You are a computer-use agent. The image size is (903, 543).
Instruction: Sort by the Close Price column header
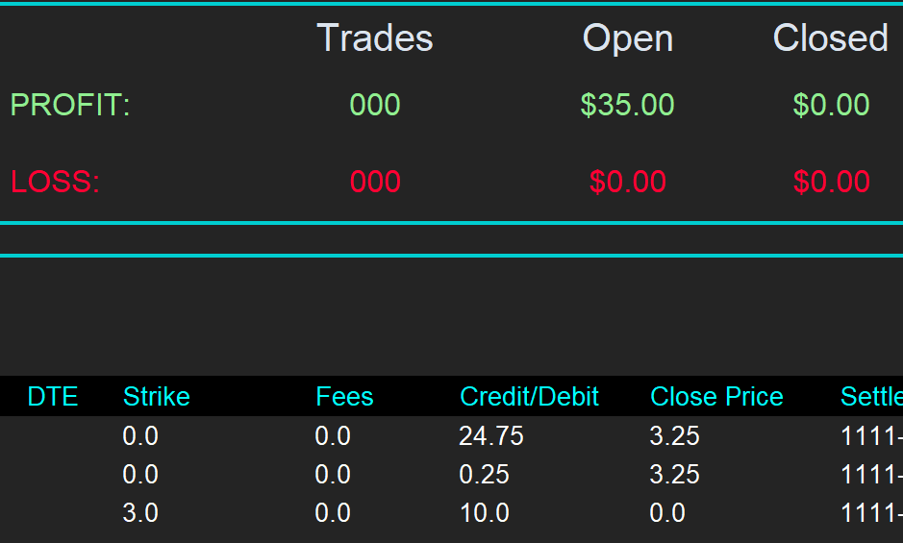tap(716, 397)
